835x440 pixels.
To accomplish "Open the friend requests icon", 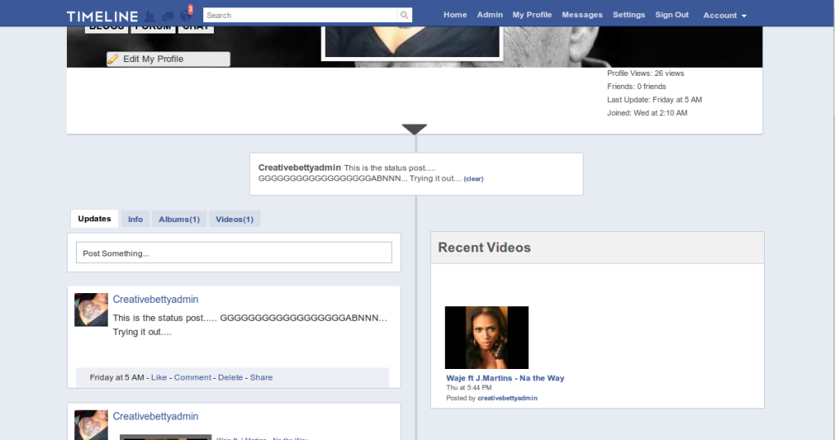I will click(149, 16).
